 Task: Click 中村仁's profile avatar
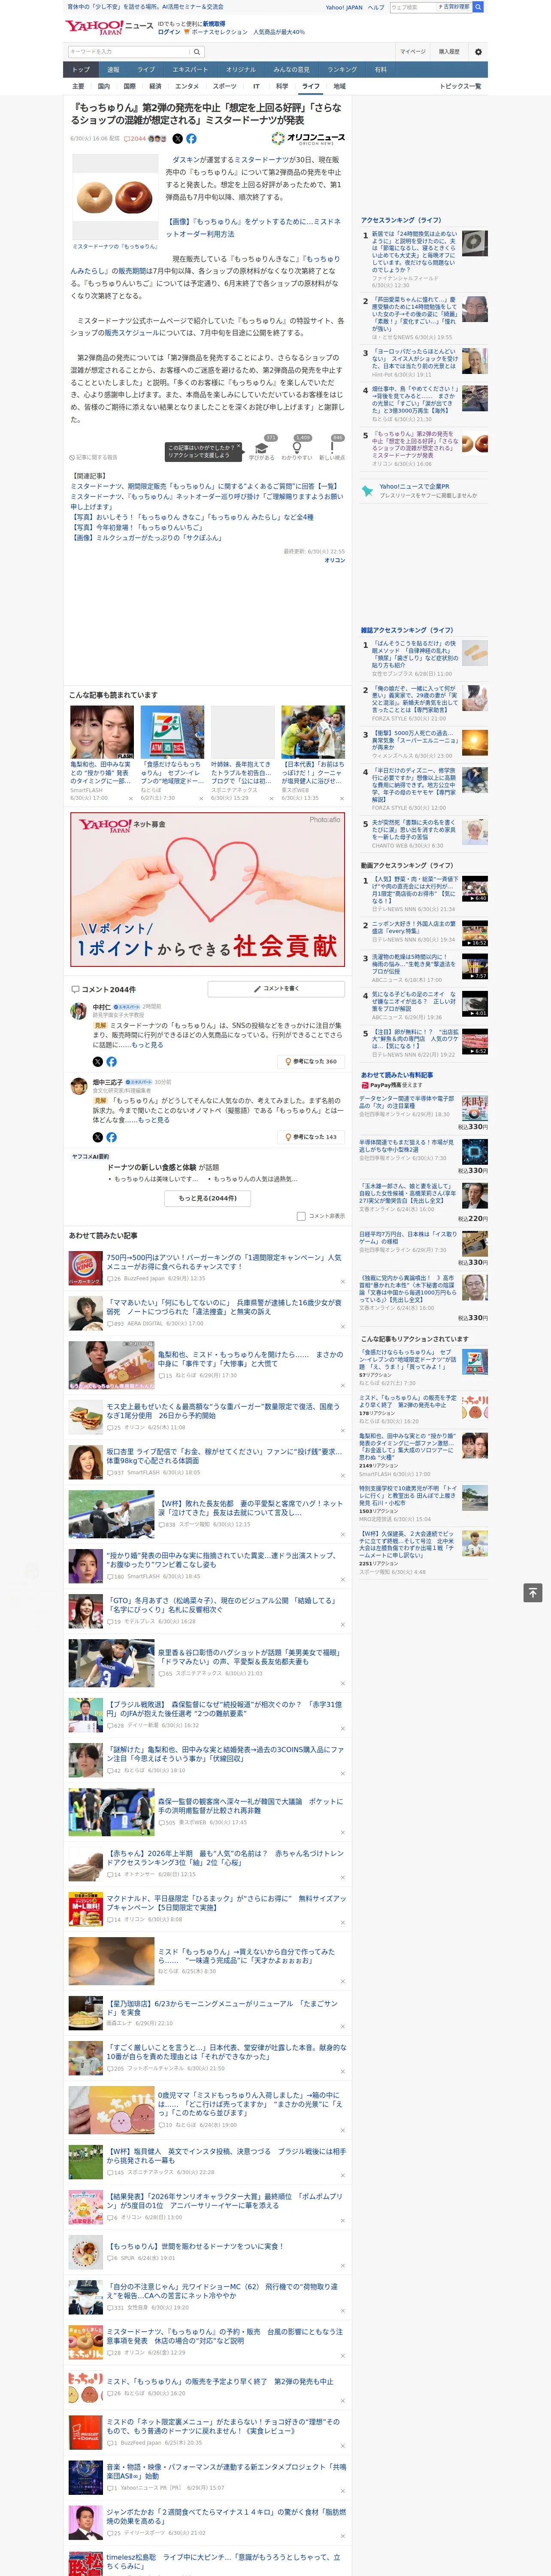pos(78,1011)
